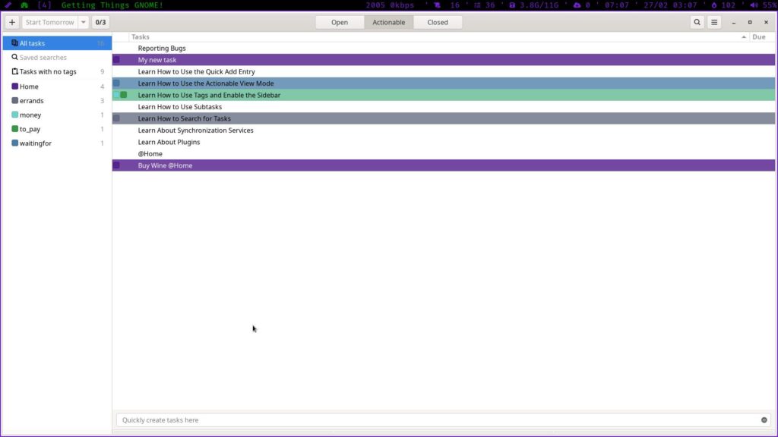Click the volume speaker icon in the system bar
This screenshot has width=778, height=437.
pos(754,5)
